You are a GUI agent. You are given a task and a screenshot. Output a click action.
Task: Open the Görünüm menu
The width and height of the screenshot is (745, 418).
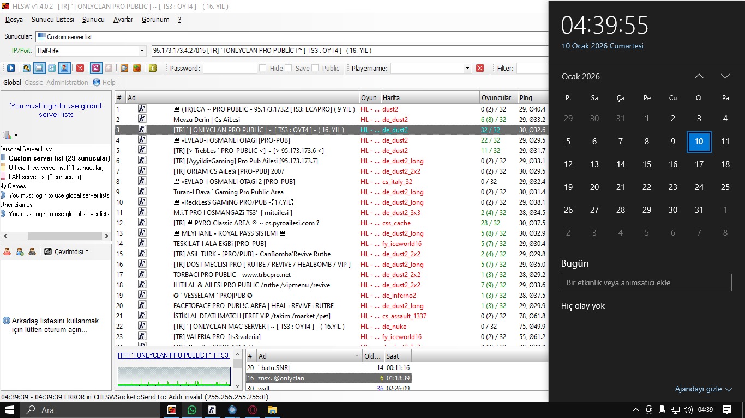pos(155,20)
